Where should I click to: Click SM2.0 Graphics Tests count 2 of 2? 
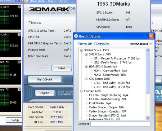click(67, 31)
